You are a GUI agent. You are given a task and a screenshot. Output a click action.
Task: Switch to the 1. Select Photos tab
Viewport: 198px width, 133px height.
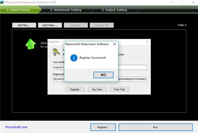tap(18, 10)
